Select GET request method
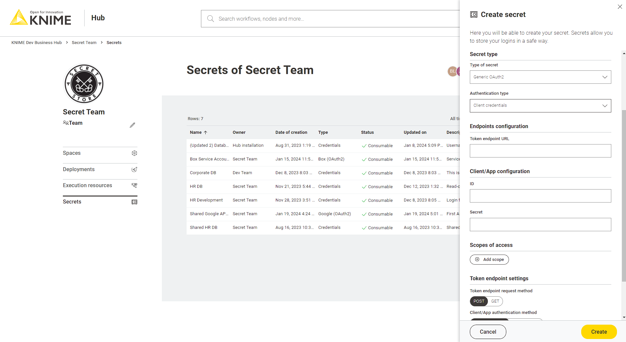 [x=495, y=301]
